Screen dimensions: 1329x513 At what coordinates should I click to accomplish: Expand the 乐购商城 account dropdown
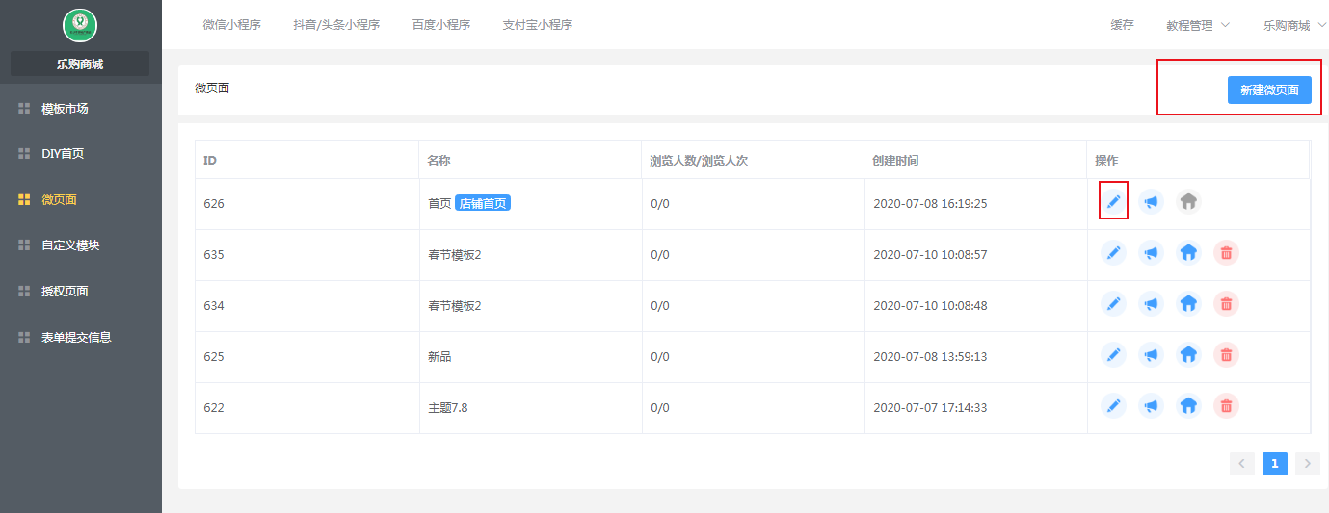click(x=1293, y=26)
